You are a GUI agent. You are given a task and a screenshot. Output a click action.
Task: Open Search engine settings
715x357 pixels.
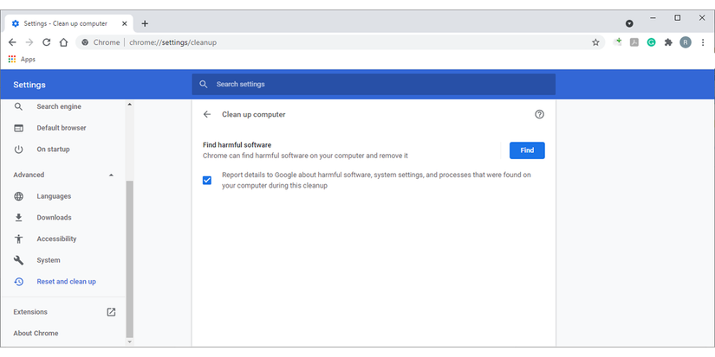[x=59, y=106]
